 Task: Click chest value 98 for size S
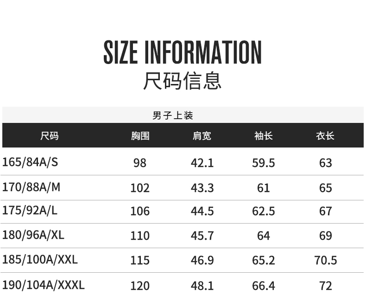coord(139,163)
